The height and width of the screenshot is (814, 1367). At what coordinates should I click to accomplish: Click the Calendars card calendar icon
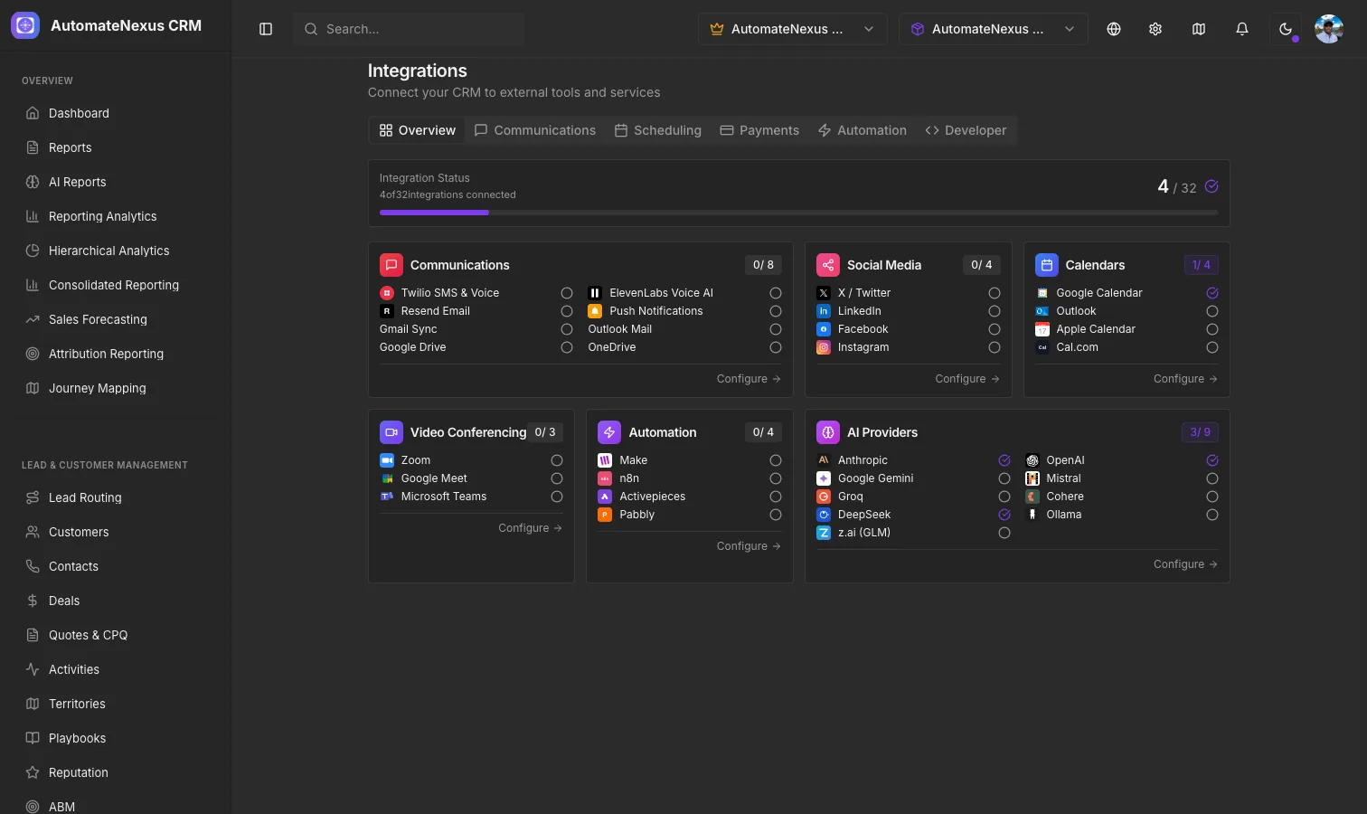tap(1047, 265)
